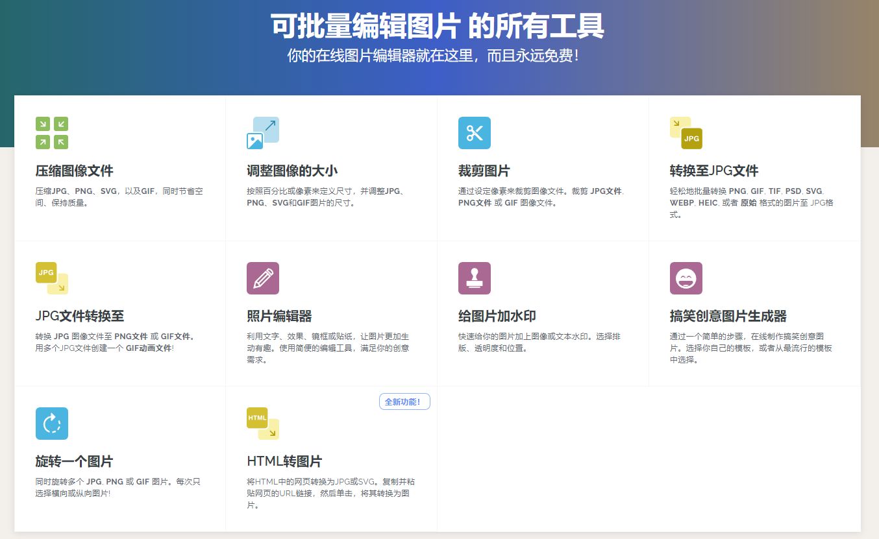Open the 转换至JPG文件 tool title

coord(714,171)
